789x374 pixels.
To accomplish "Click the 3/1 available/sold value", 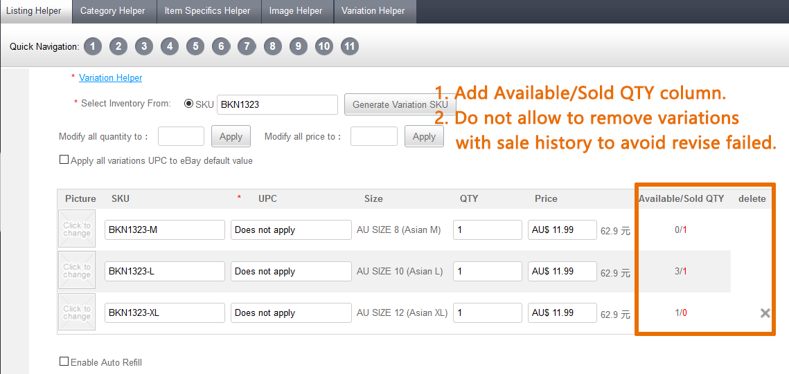I will (681, 272).
